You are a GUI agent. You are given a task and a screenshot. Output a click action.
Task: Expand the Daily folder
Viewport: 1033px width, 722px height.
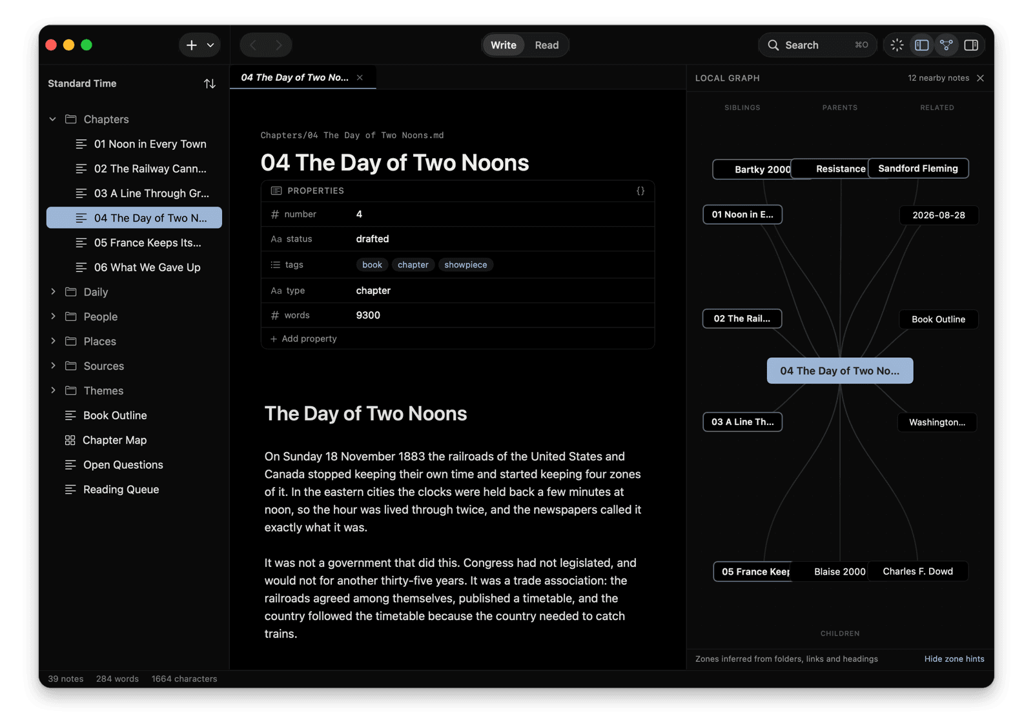click(x=53, y=292)
